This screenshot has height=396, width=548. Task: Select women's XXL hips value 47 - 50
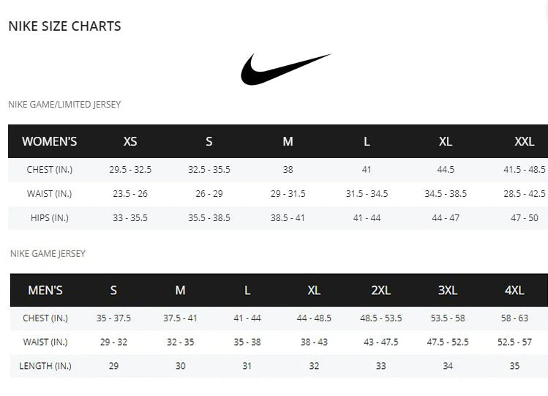pos(524,218)
